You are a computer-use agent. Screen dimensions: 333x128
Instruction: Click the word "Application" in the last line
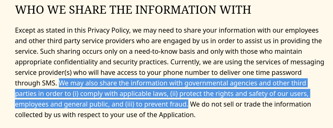pyautogui.click(x=176, y=115)
